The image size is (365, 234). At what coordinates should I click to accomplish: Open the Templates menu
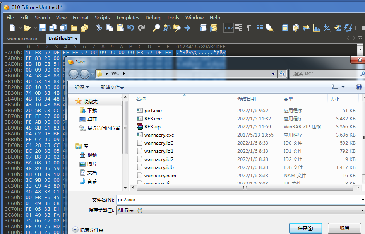tap(128, 18)
